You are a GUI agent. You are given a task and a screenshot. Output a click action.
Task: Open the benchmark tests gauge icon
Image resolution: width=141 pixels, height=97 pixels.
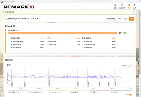click(x=122, y=5)
